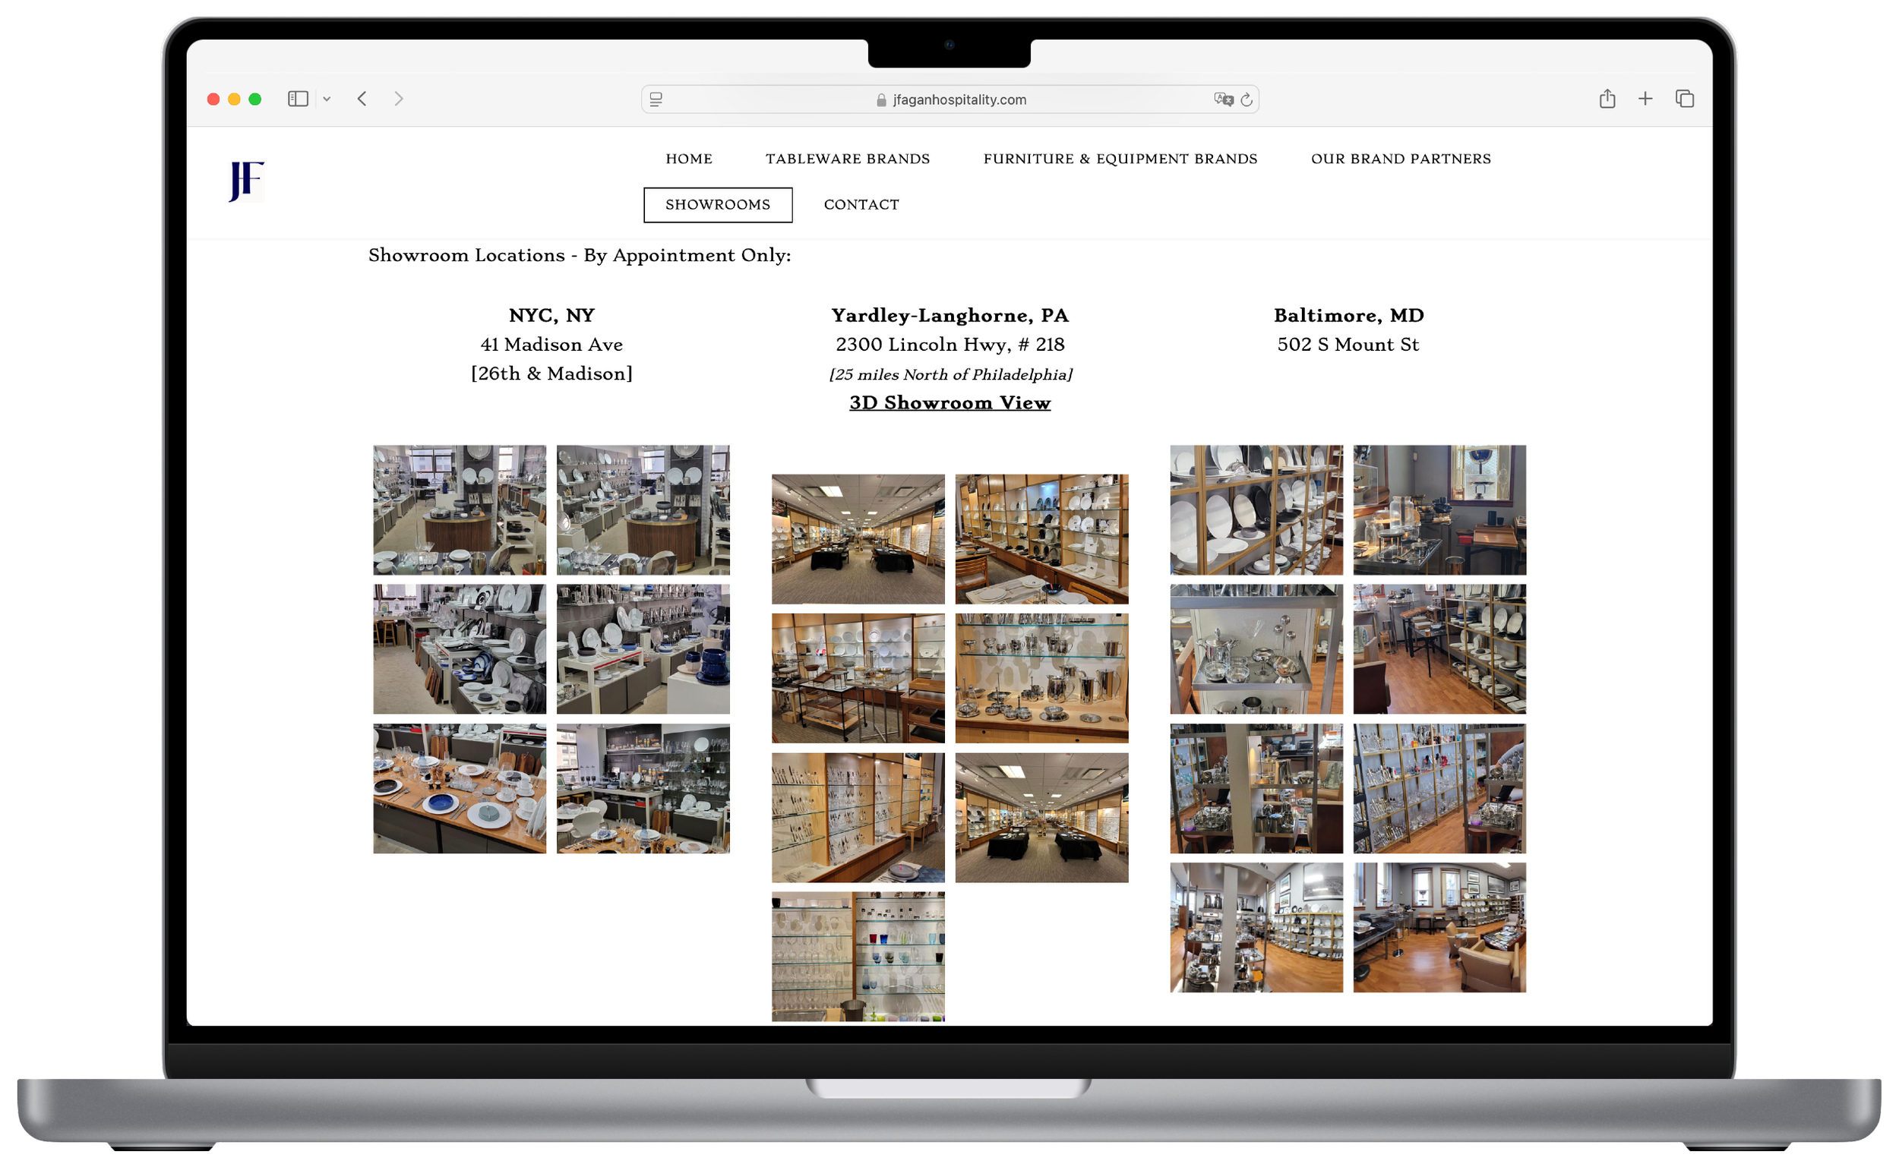Click the translate icon in address bar
Viewport: 1899px width, 1167px height.
[x=1223, y=99]
